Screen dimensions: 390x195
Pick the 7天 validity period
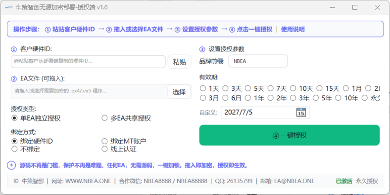point(277,88)
